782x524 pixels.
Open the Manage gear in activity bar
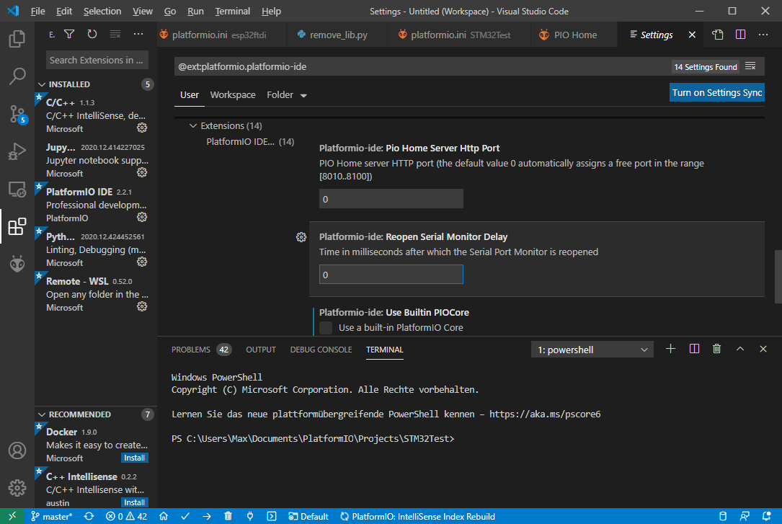point(17,488)
